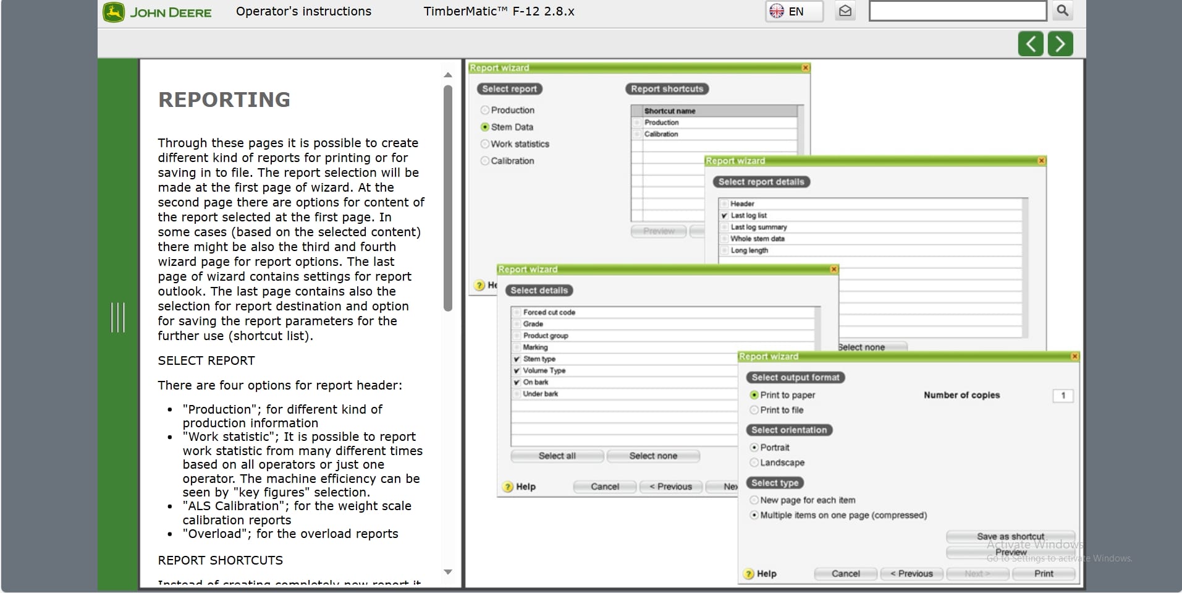Check the Long length option
The width and height of the screenshot is (1182, 593).
(x=724, y=250)
